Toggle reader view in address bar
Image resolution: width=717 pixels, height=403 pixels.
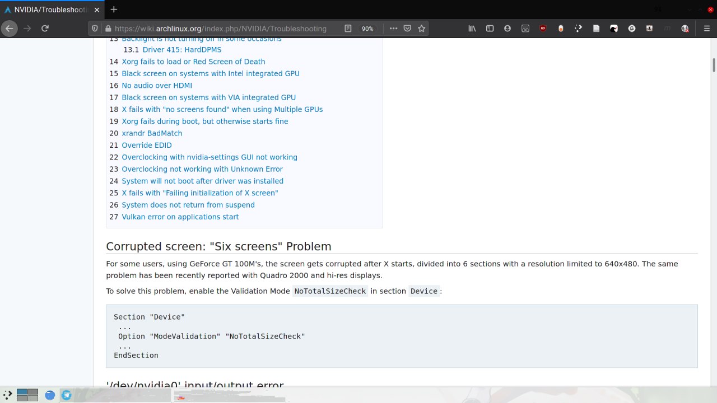pyautogui.click(x=348, y=28)
